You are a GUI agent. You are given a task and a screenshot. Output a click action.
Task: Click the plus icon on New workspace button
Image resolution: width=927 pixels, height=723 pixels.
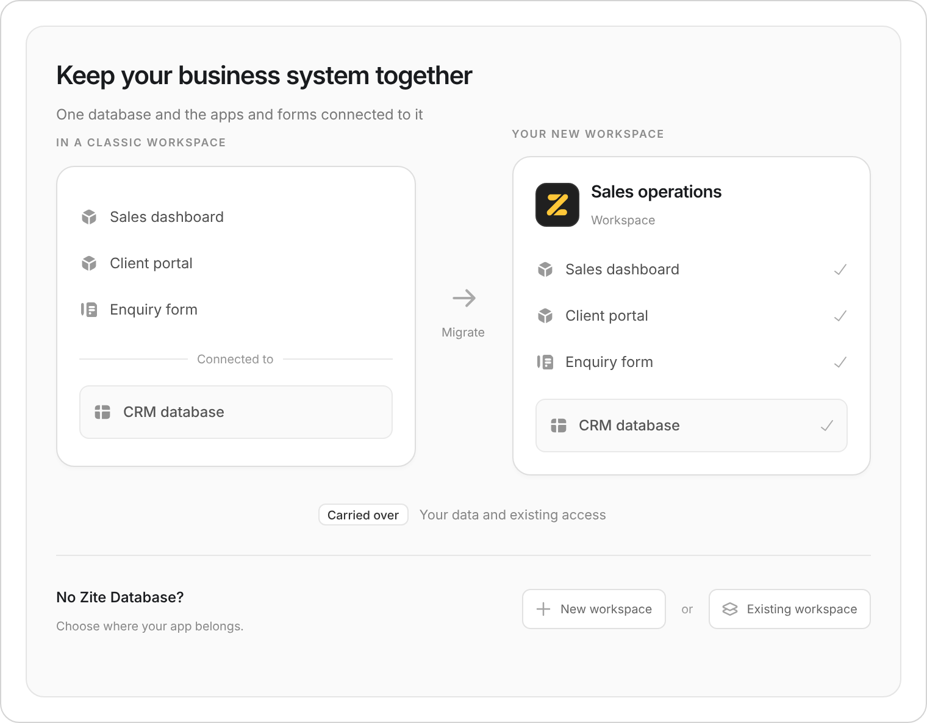click(543, 609)
